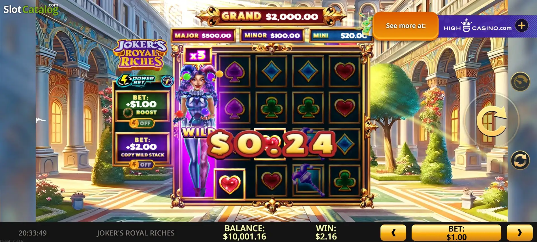Toggle the Copy Wild Stack OFF switch

pyautogui.click(x=142, y=165)
